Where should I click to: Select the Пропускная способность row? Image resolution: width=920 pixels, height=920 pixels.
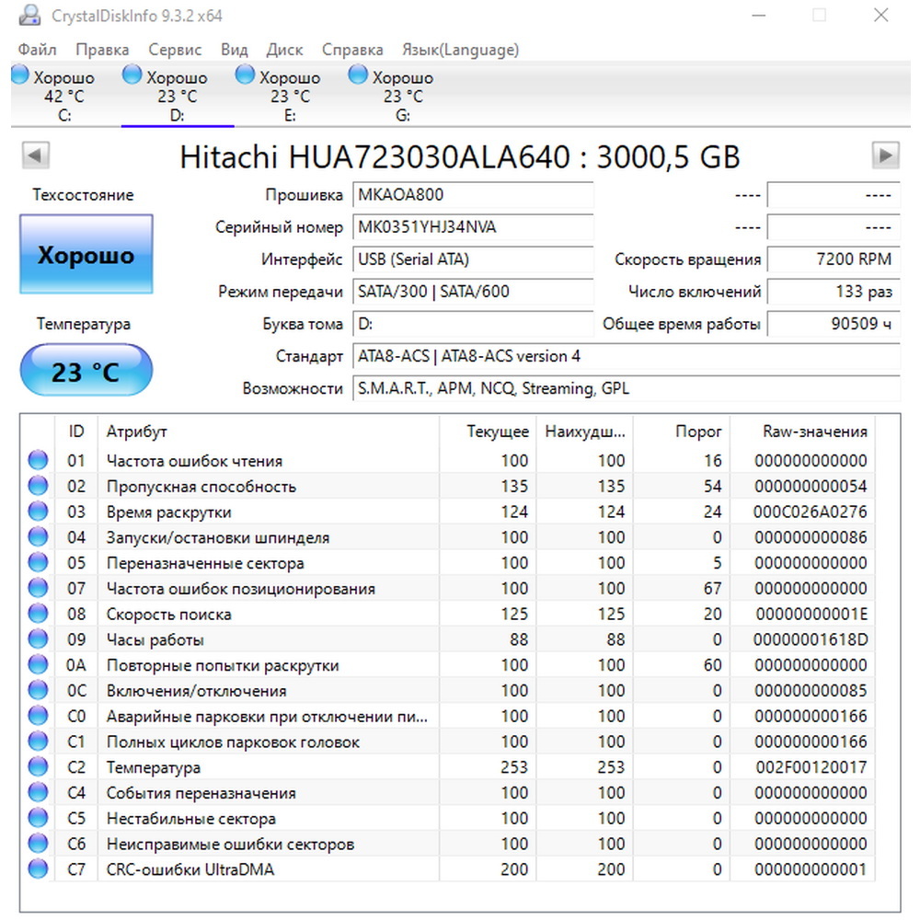pos(450,486)
